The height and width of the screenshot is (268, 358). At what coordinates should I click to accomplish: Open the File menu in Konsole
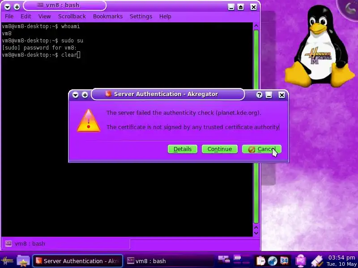pos(9,17)
